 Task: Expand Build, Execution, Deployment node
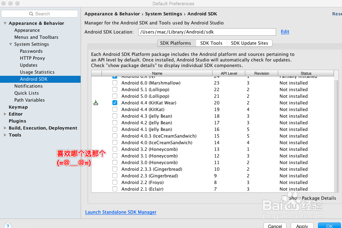click(5, 128)
